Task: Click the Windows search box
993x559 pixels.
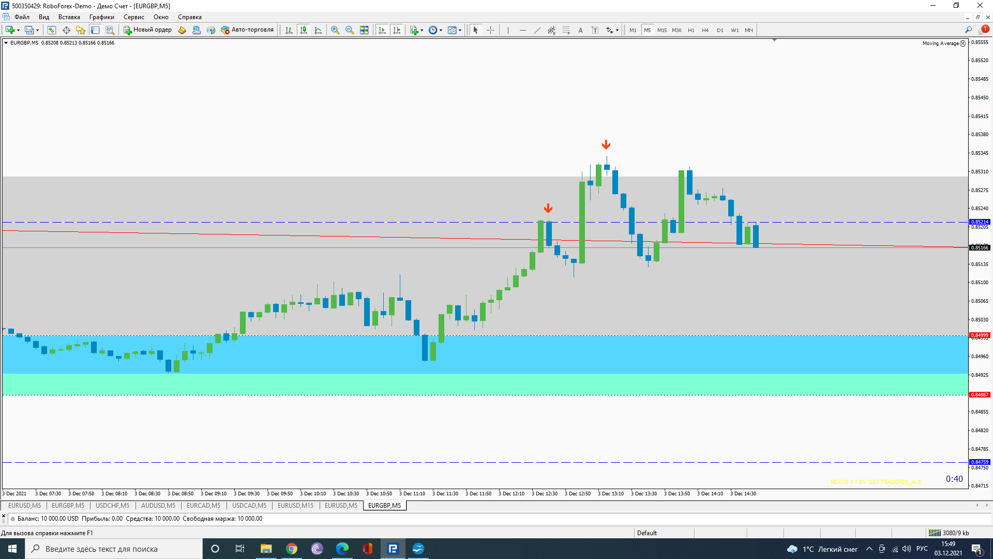Action: click(x=114, y=549)
